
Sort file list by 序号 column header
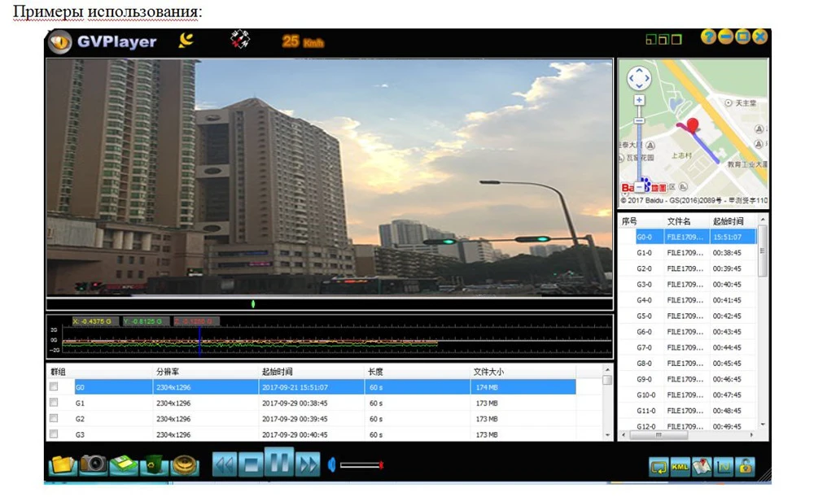pyautogui.click(x=641, y=221)
